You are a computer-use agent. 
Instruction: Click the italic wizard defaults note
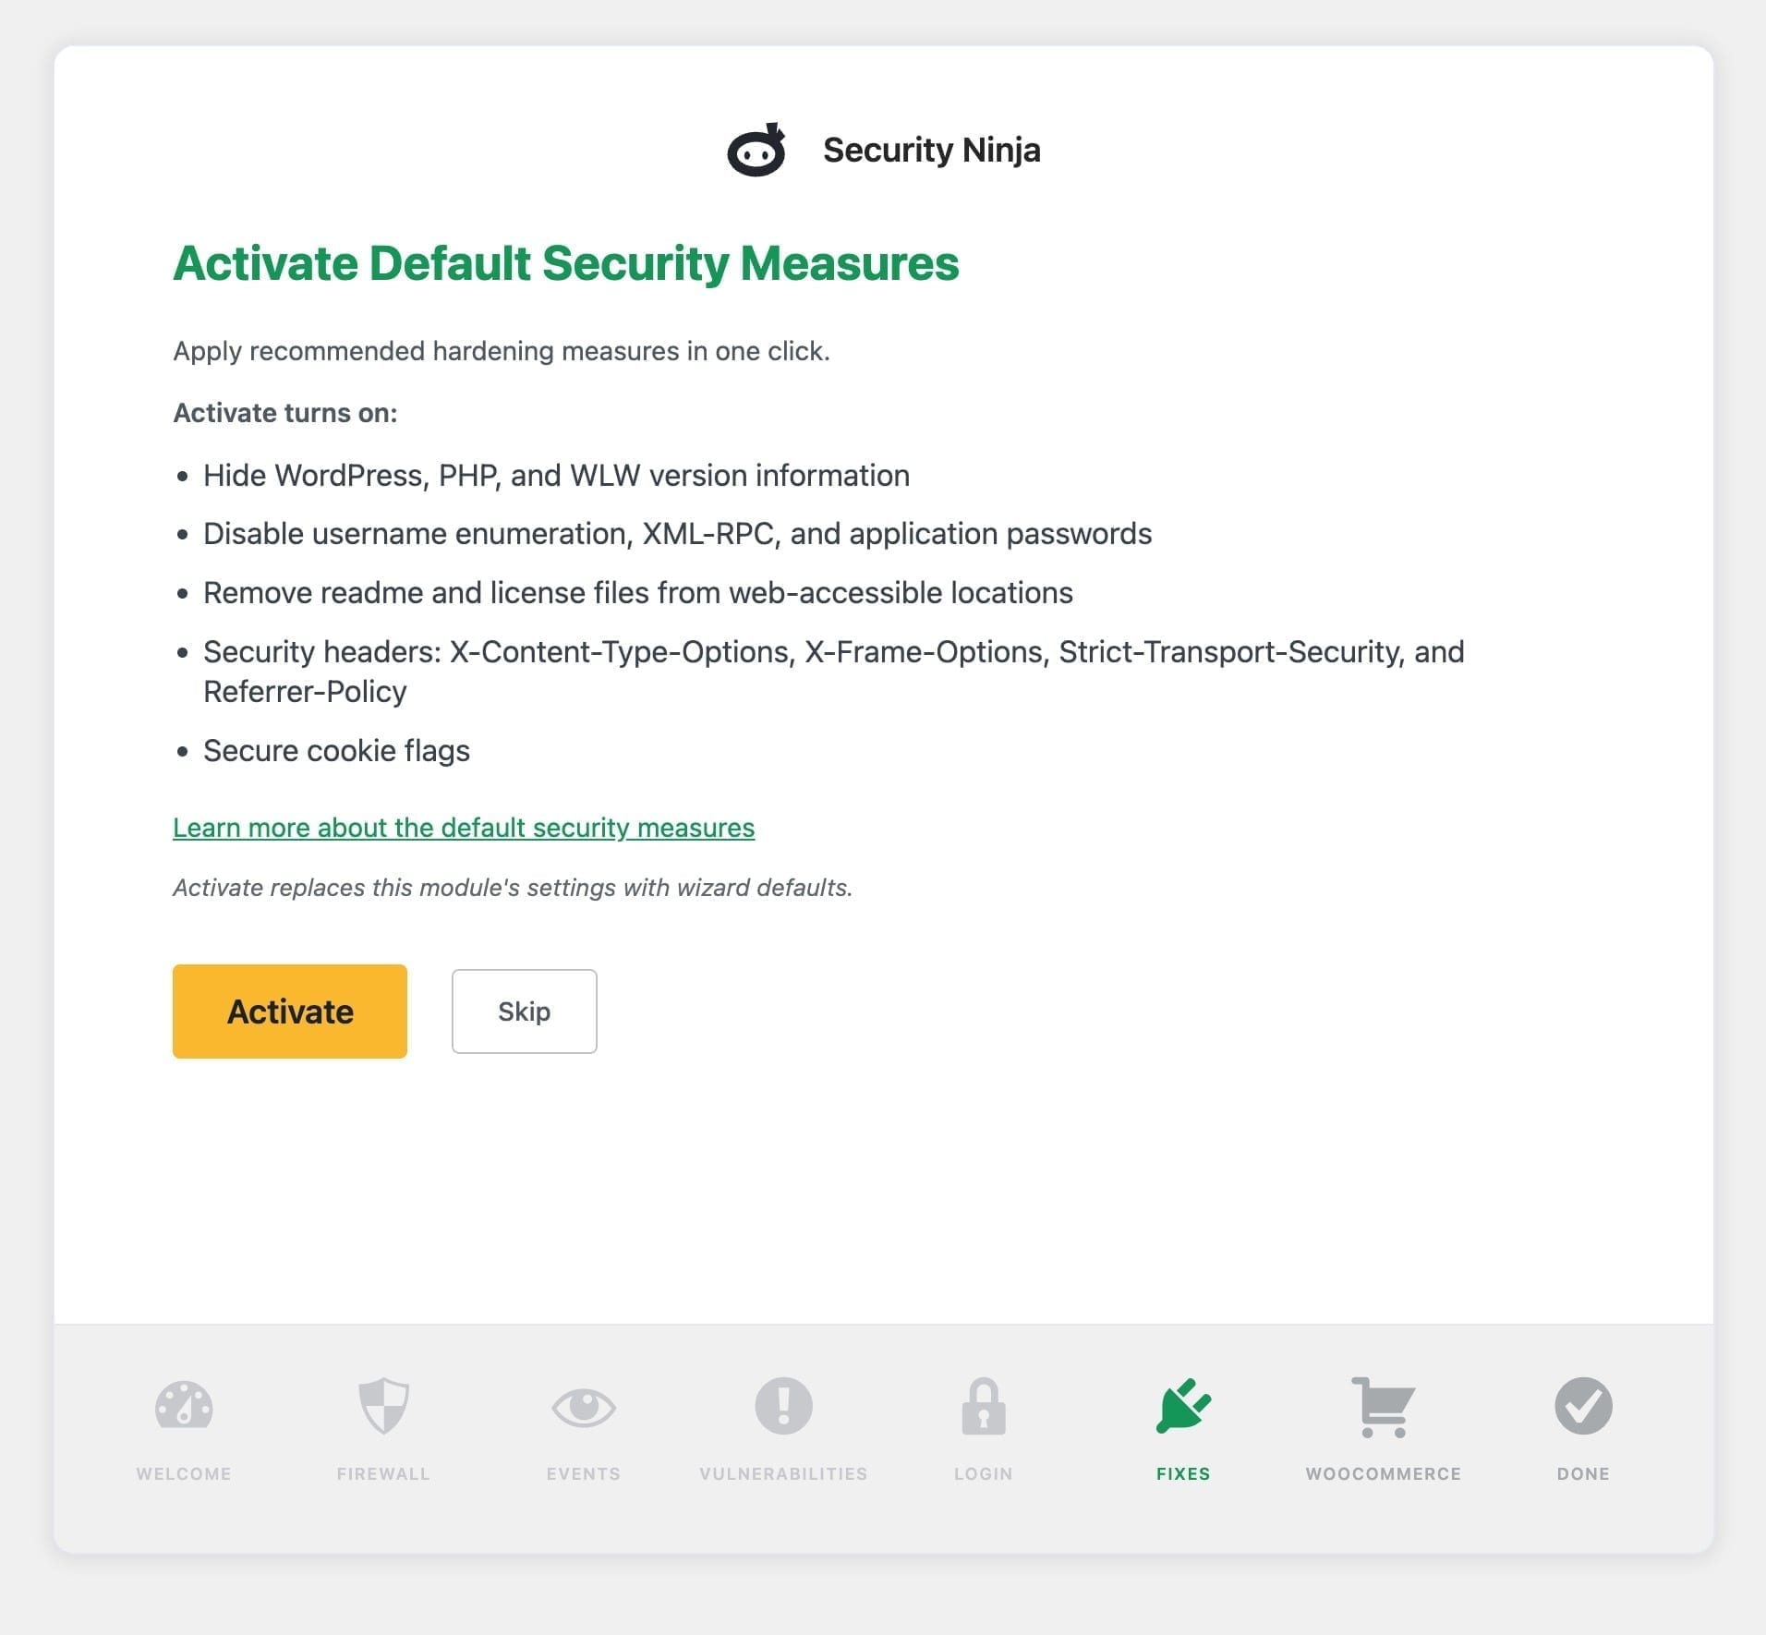coord(513,888)
